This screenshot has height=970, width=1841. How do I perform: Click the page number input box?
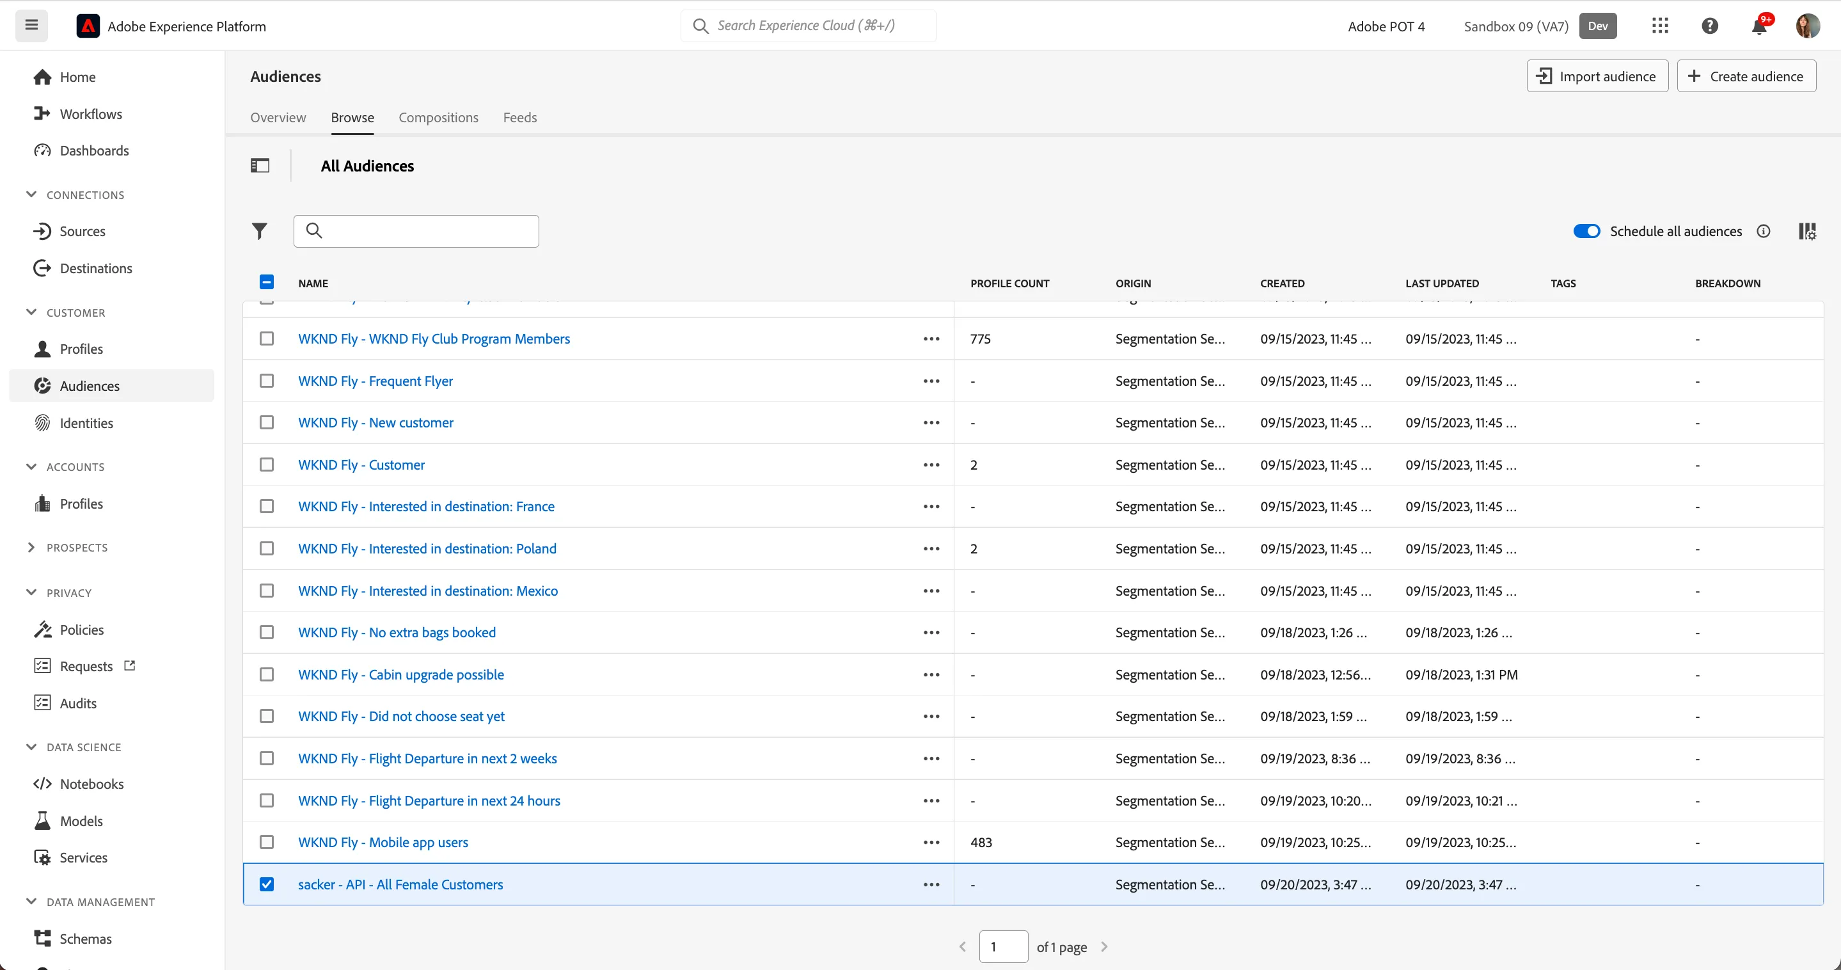(x=1002, y=946)
